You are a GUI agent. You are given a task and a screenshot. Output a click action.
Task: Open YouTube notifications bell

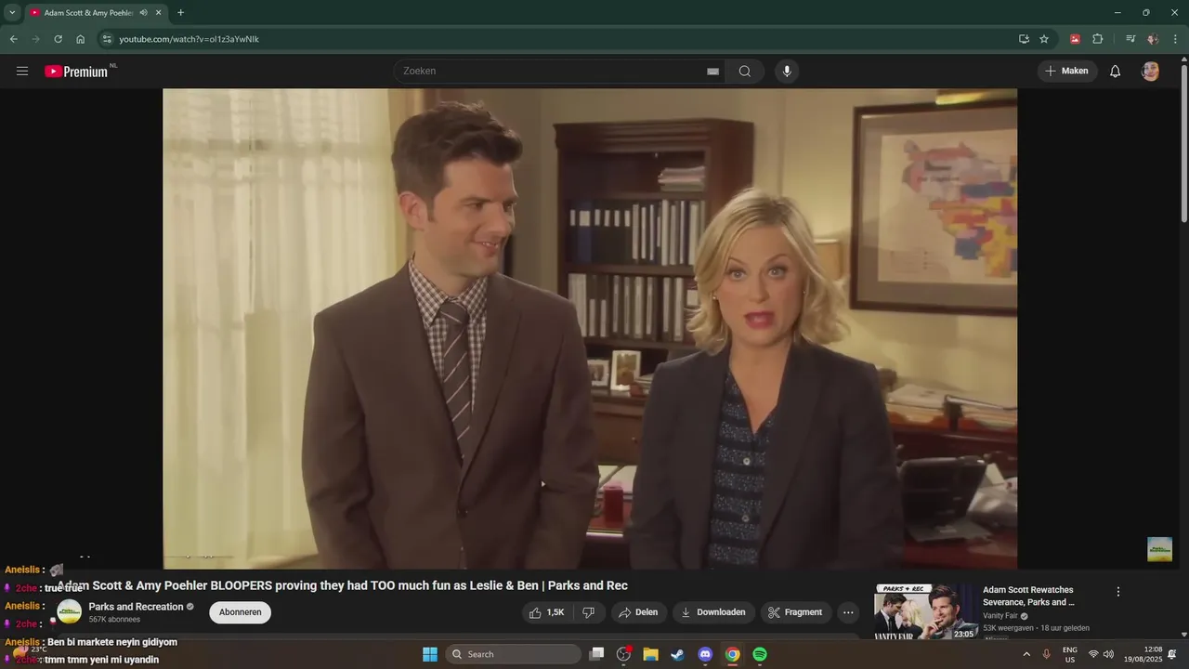[1116, 72]
